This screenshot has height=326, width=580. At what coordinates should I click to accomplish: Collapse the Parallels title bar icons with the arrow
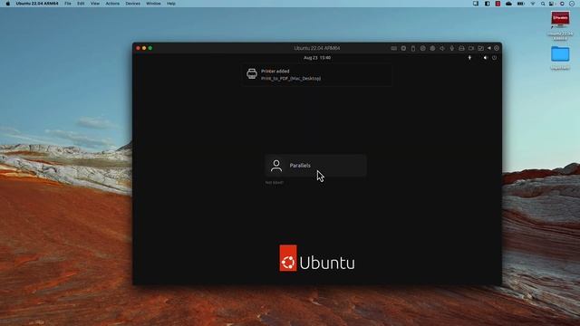[x=489, y=48]
